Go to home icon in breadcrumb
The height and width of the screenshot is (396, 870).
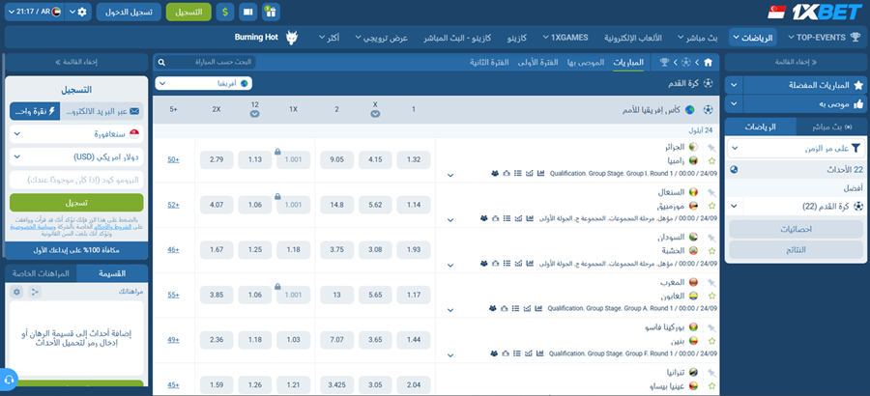[708, 62]
